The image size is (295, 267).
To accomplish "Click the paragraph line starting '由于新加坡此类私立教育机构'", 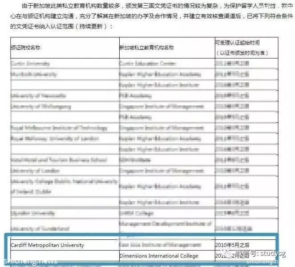I will tap(157, 6).
